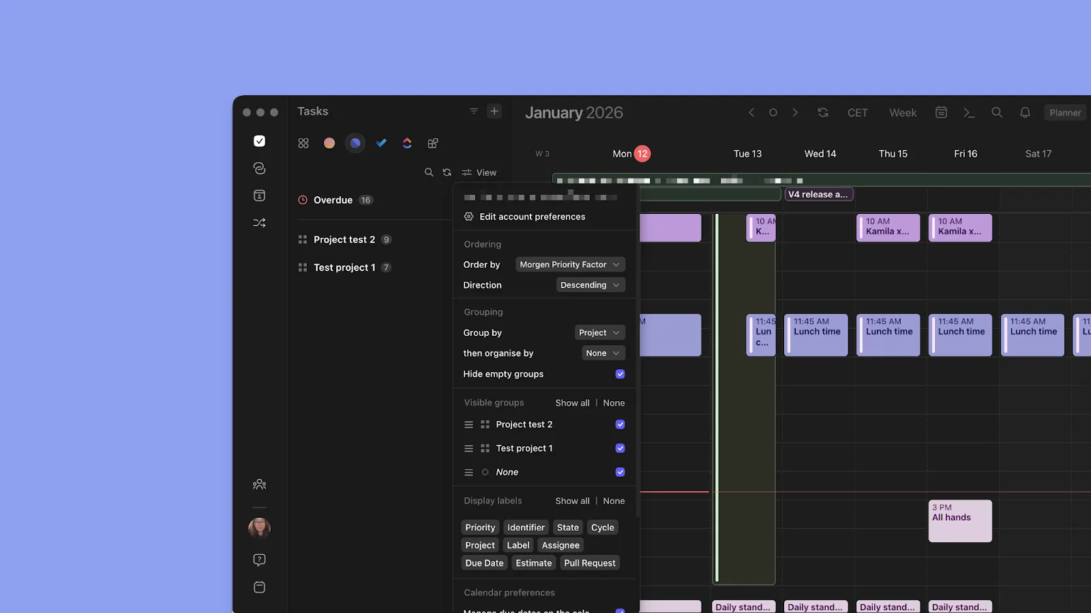Toggle the Project display label
The height and width of the screenshot is (613, 1091).
pyautogui.click(x=480, y=545)
